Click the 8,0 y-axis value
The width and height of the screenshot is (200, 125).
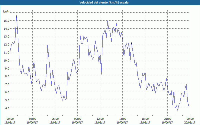click(x=7, y=76)
